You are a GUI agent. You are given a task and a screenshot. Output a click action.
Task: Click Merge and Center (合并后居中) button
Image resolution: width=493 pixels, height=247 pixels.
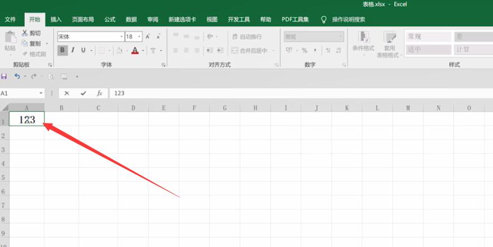(250, 50)
